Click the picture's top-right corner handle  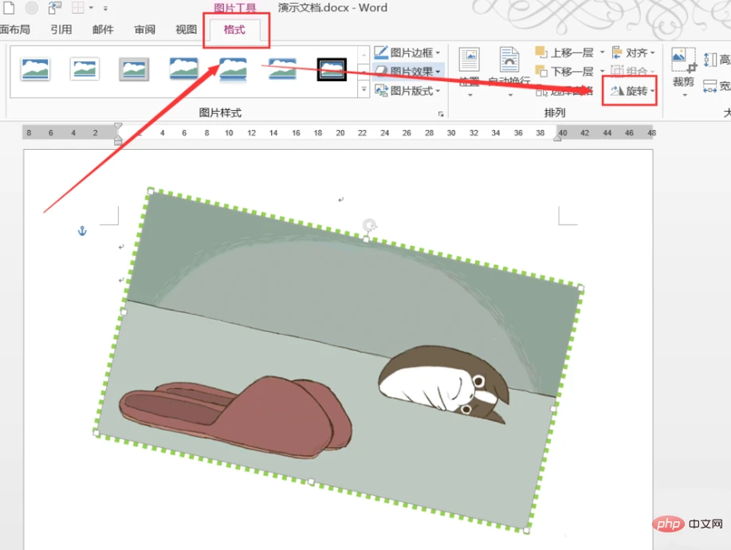point(581,288)
